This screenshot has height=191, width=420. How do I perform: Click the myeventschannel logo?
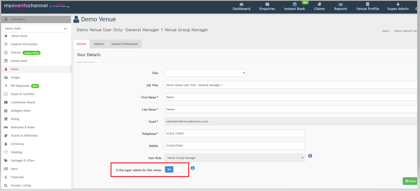click(37, 6)
